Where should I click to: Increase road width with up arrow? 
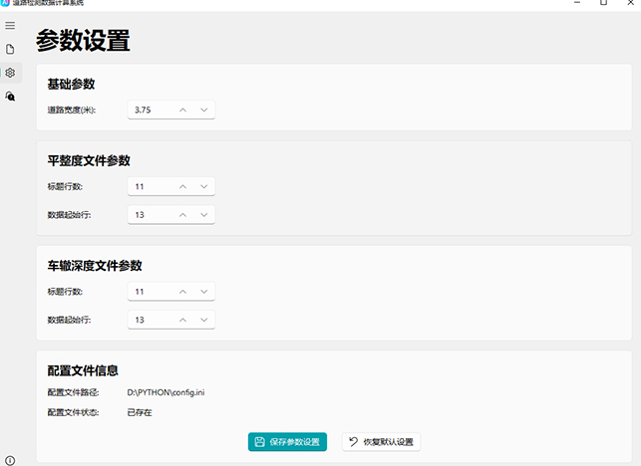[x=182, y=110]
